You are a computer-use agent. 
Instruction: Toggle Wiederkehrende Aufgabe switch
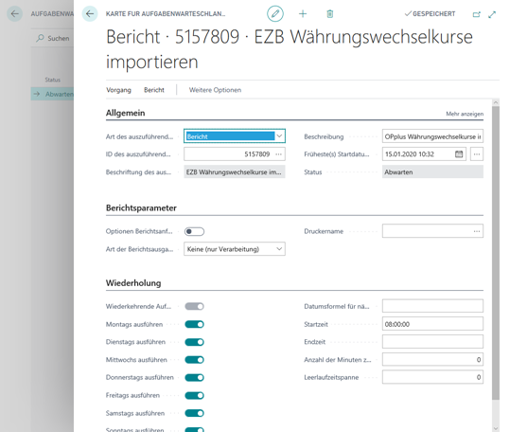194,306
